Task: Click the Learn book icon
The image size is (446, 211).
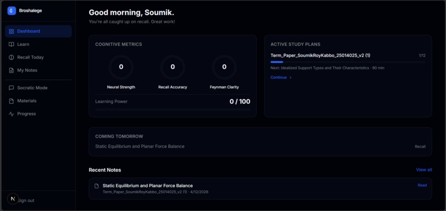Action: pyautogui.click(x=12, y=45)
